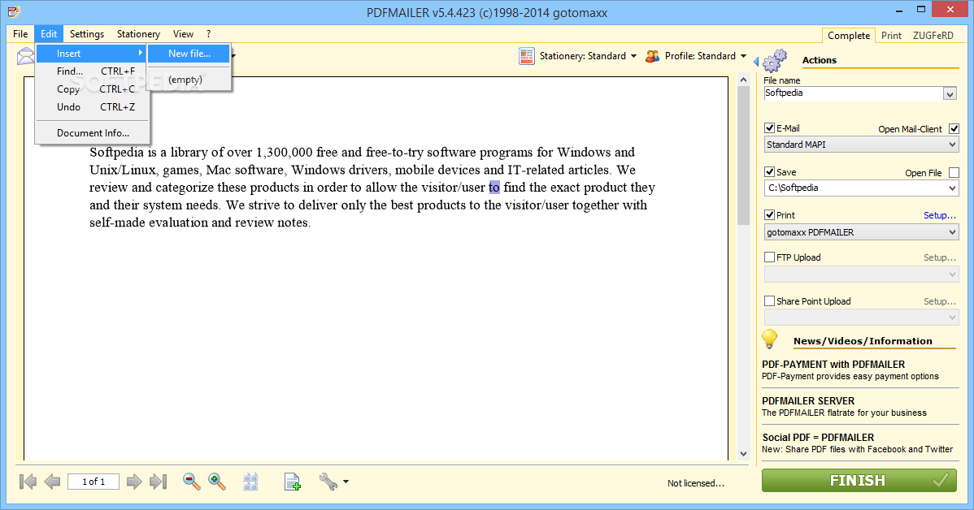
Task: Click the document scrollbar down arrow
Action: [744, 454]
